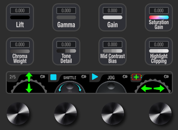Image resolution: width=178 pixels, height=130 pixels.
Task: Click the Saturation Gain value field
Action: point(159,10)
